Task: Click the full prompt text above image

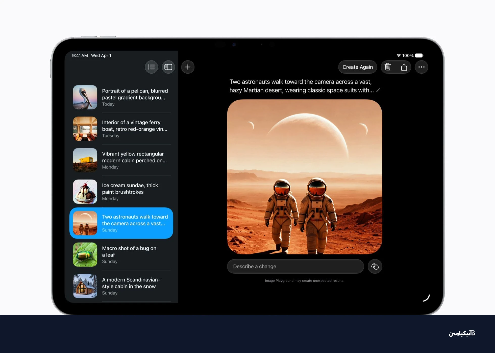Action: [302, 86]
